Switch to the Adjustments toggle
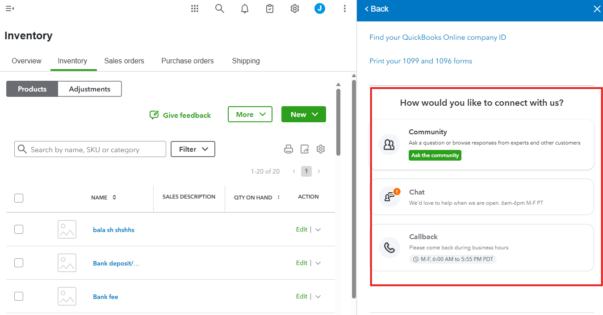603x315 pixels. click(90, 89)
